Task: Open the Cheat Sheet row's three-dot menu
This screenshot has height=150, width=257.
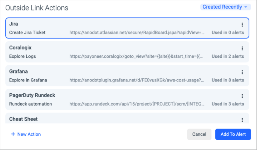Action: click(x=242, y=120)
